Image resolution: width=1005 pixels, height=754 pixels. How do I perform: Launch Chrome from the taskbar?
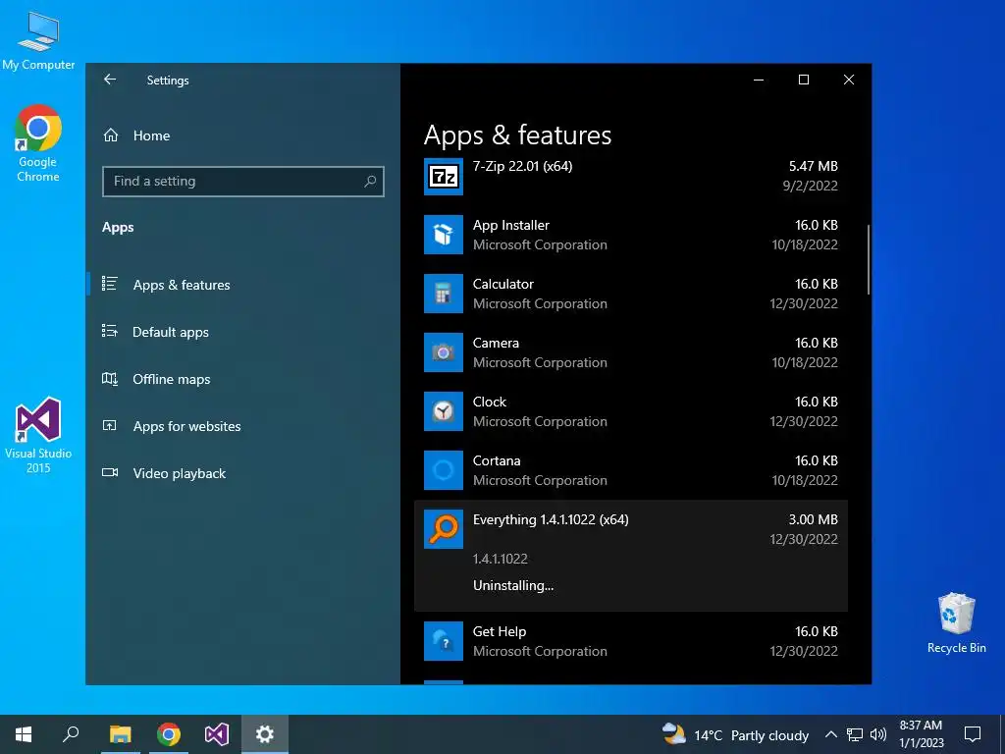[x=169, y=734]
